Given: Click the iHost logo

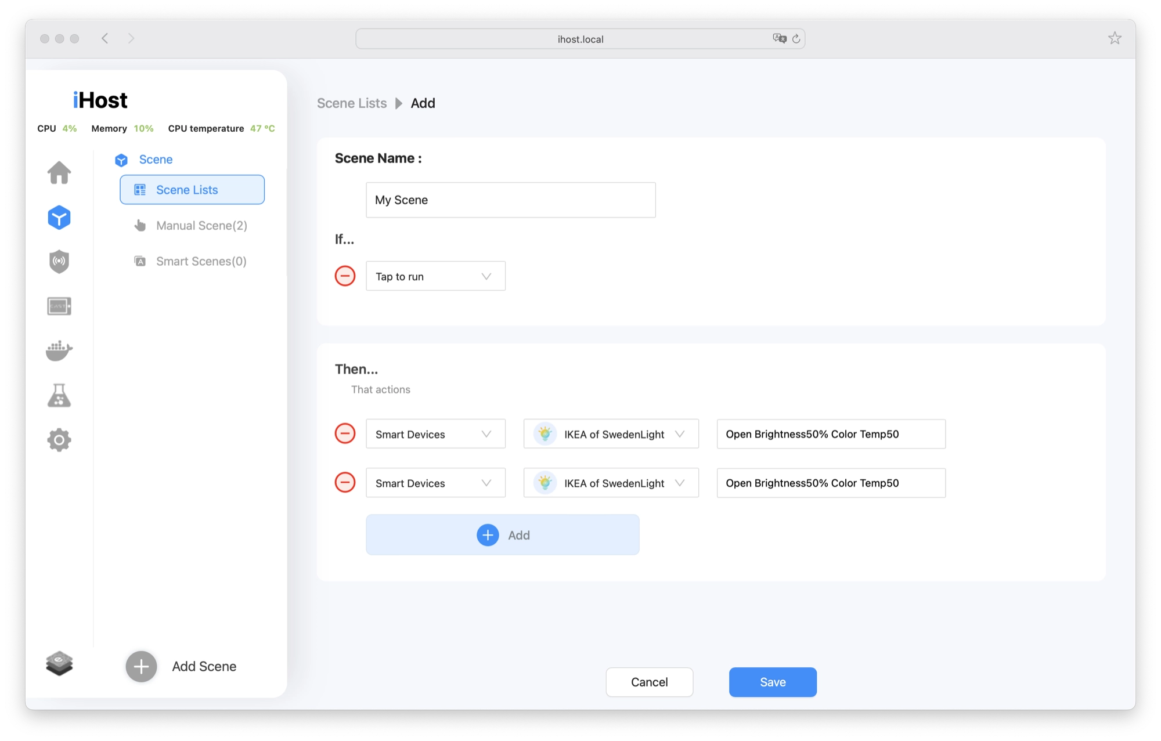Looking at the screenshot, I should (x=100, y=100).
